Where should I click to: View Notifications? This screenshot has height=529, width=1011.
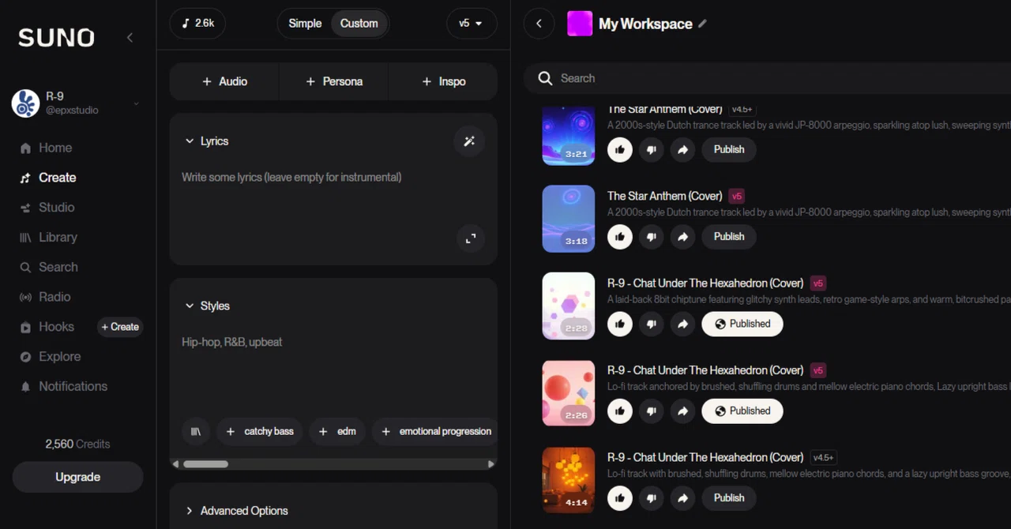point(63,386)
